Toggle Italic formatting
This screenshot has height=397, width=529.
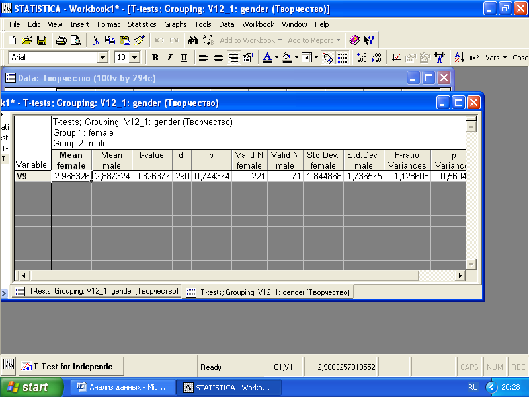pyautogui.click(x=170, y=58)
